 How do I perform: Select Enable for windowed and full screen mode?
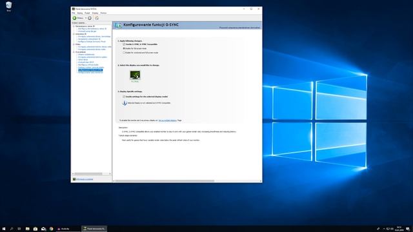(124, 53)
